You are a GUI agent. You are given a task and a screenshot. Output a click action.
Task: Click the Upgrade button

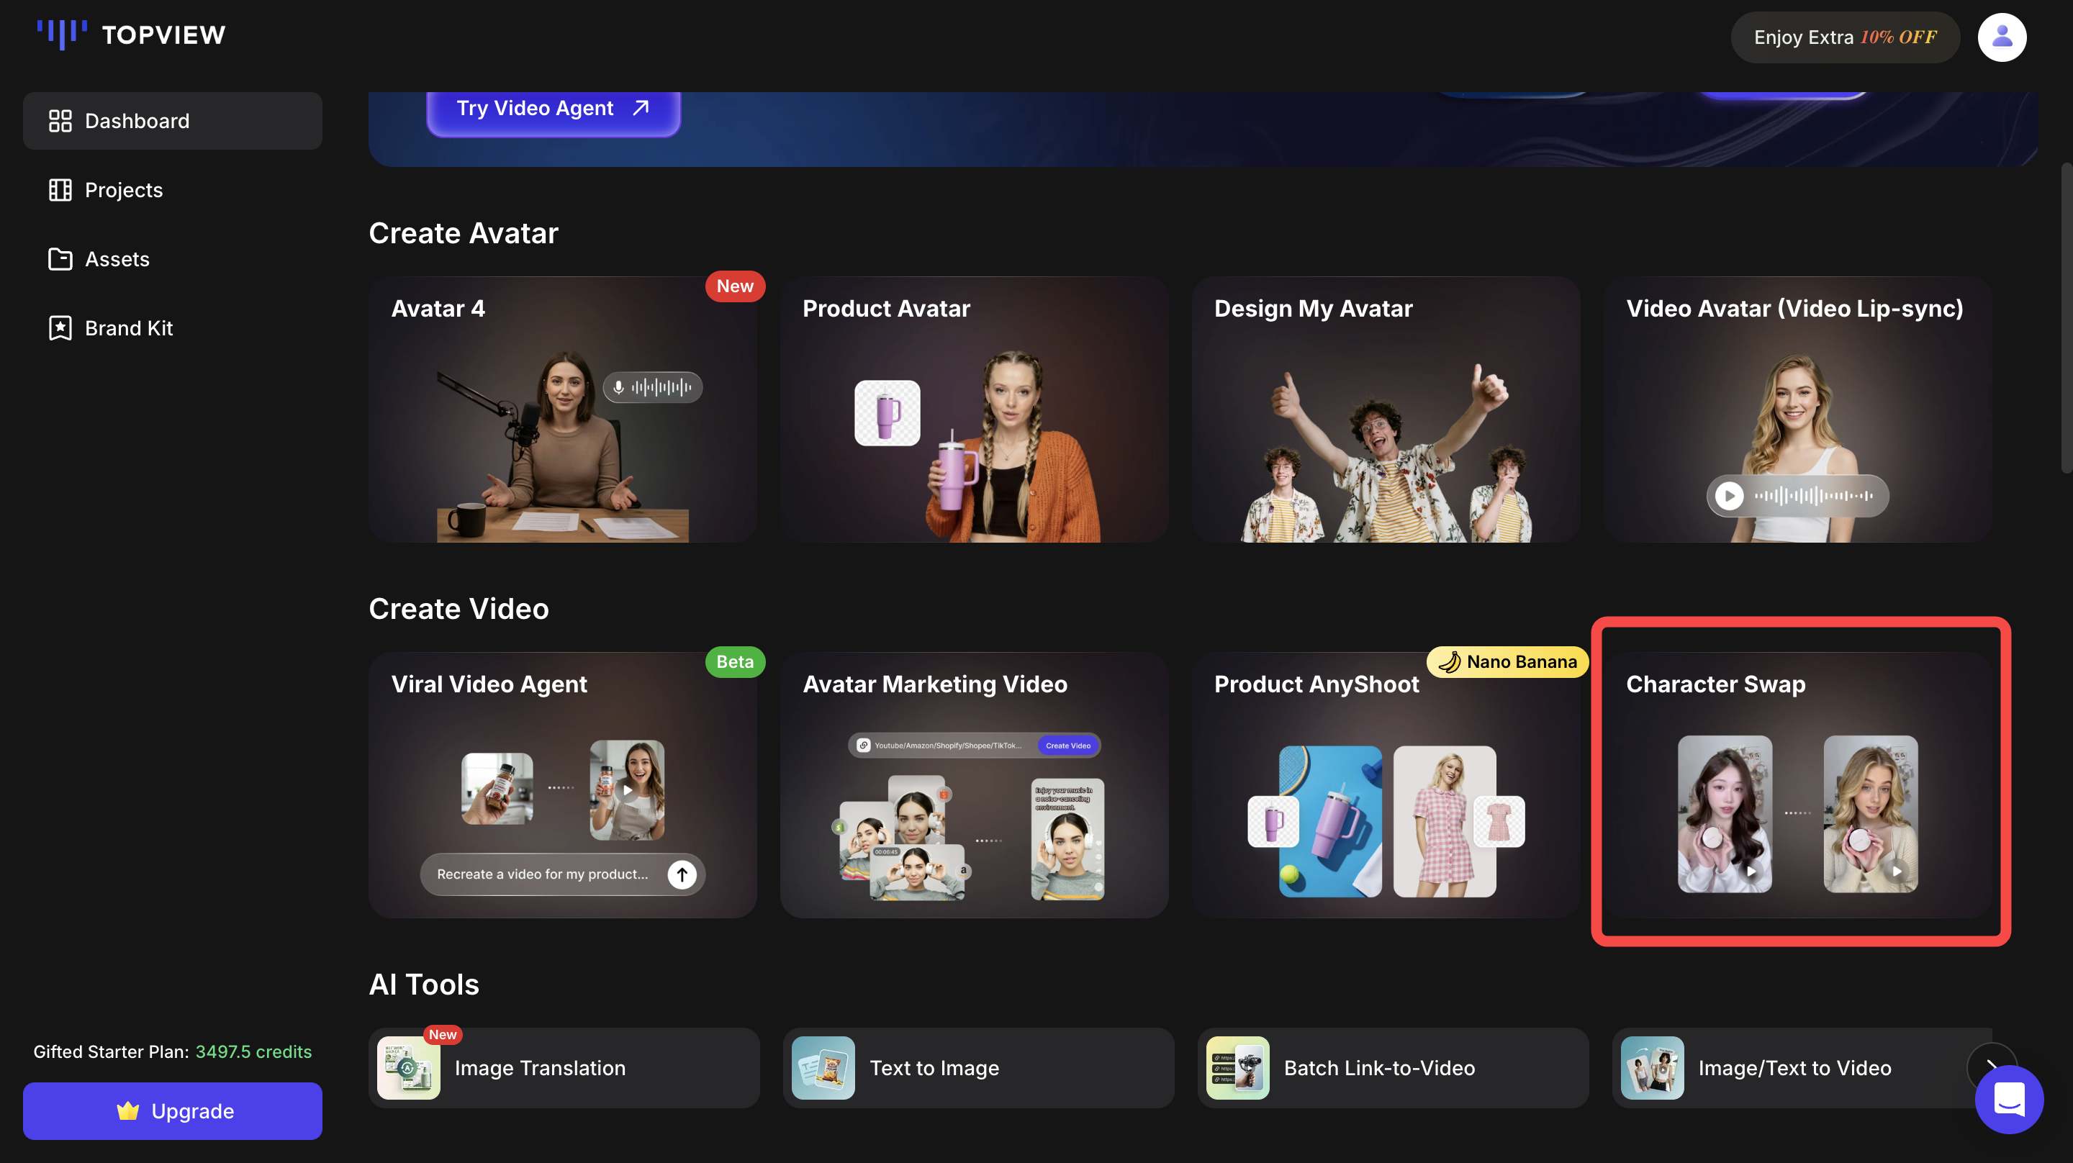[x=172, y=1110]
